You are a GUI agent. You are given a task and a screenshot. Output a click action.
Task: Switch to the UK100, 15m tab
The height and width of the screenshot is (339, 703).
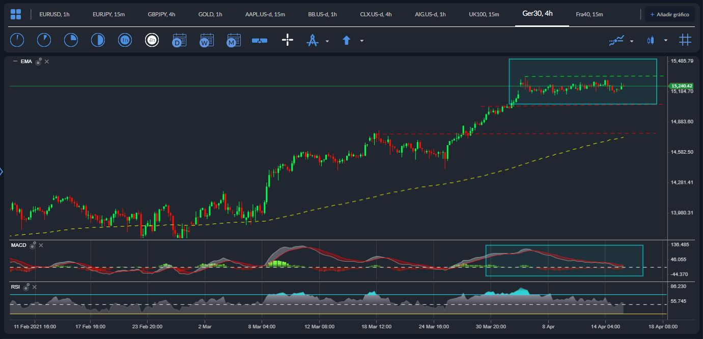(x=484, y=14)
